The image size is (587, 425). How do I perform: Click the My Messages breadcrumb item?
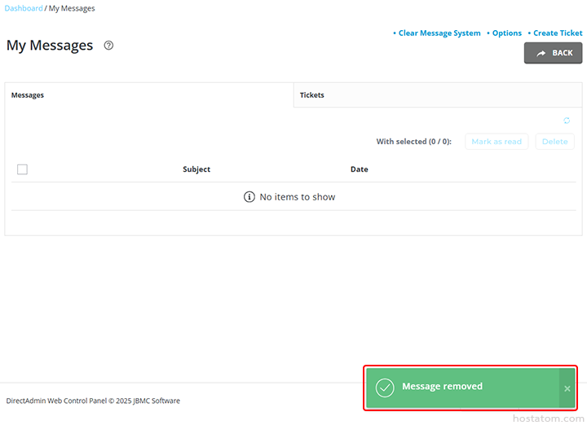(x=72, y=8)
